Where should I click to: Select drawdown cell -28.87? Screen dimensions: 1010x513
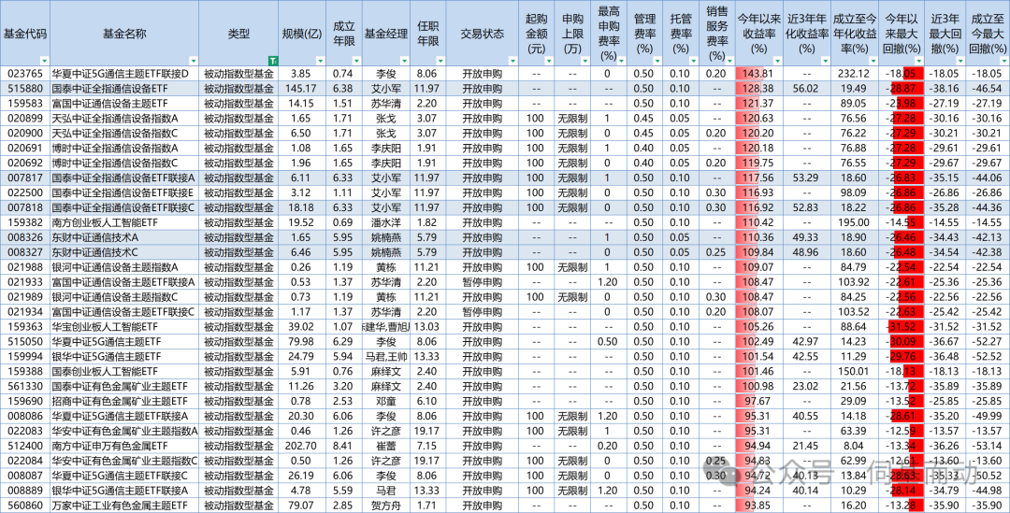pyautogui.click(x=903, y=88)
